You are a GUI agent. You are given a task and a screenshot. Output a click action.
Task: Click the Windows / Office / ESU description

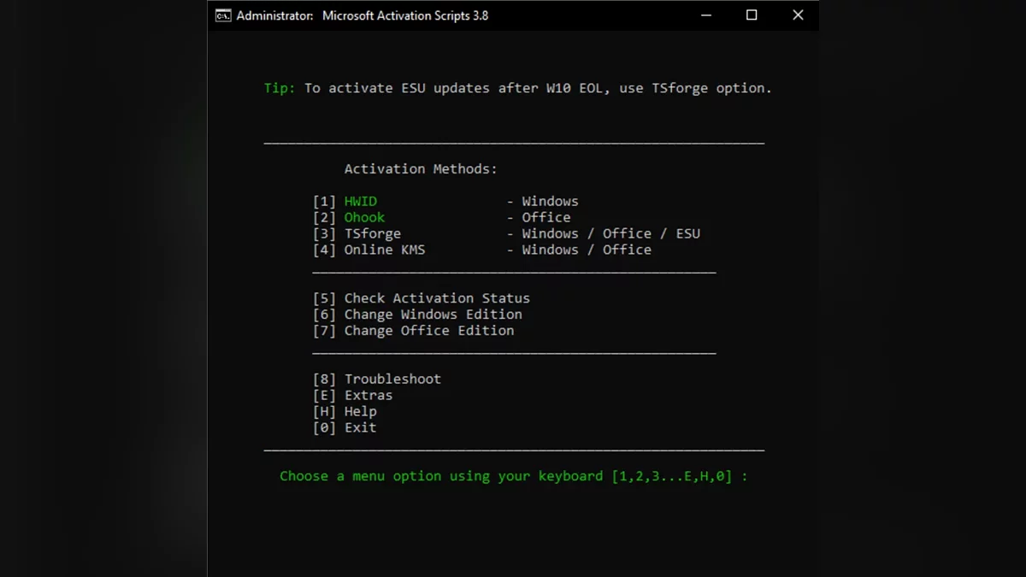[x=610, y=234]
